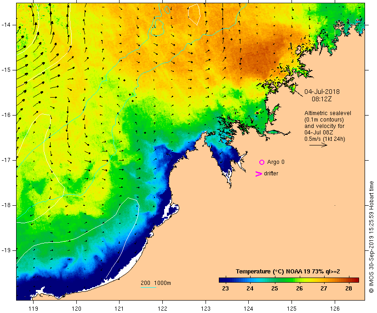Click the '119' longitude axis label

pyautogui.click(x=33, y=308)
